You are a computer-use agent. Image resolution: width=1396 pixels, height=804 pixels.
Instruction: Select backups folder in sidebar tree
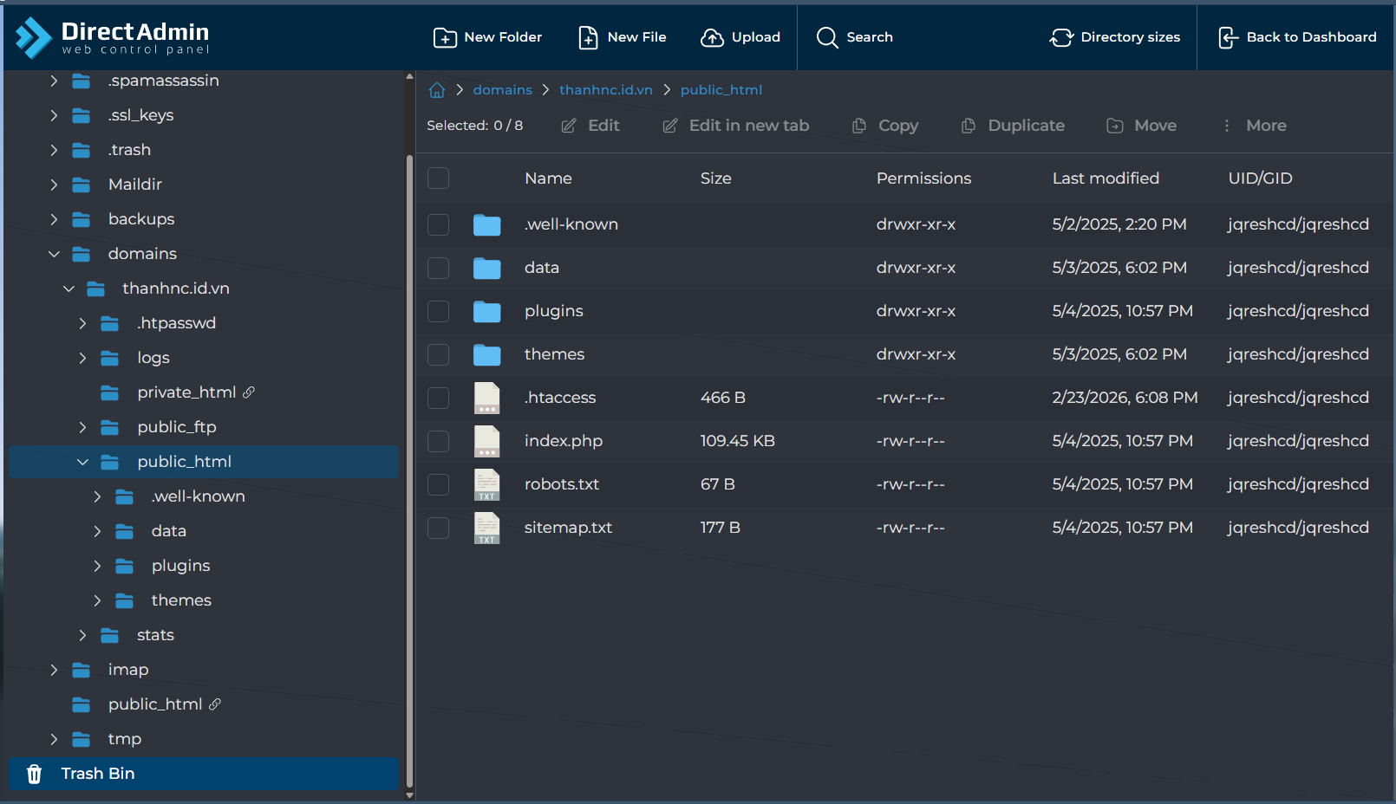pos(141,219)
